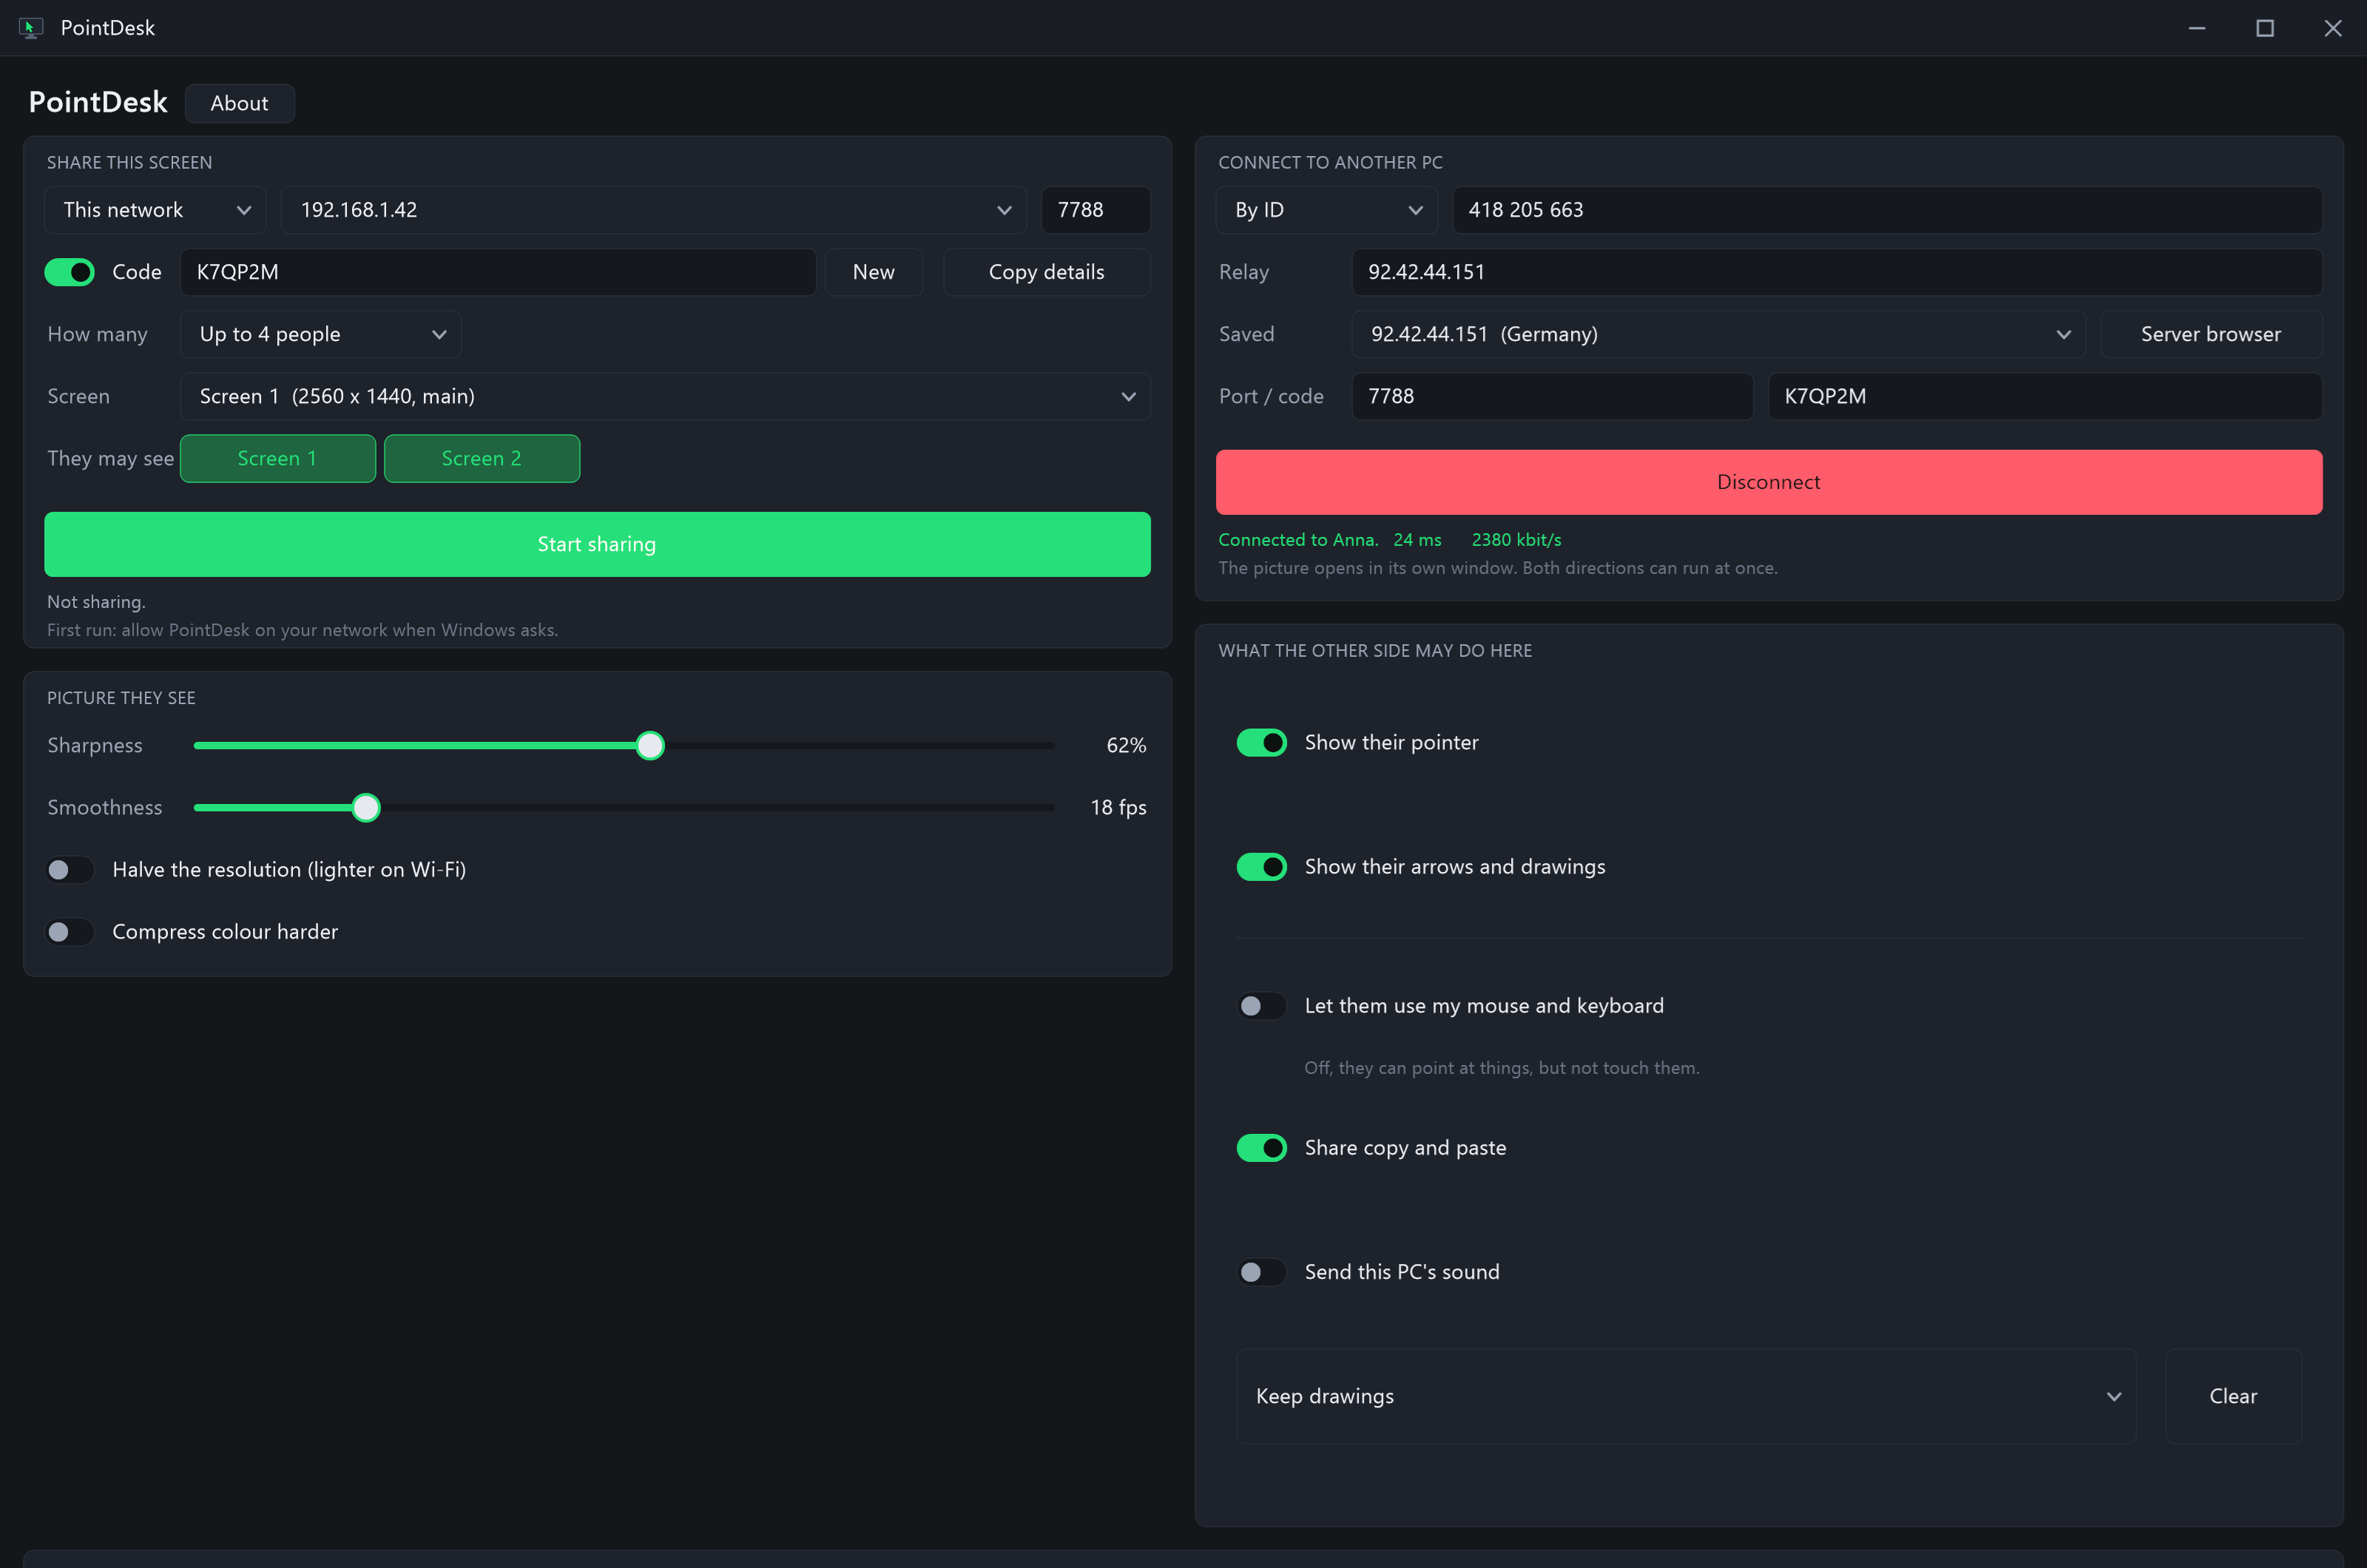Open the This network dropdown
Viewport: 2367px width, 1568px height.
(155, 210)
